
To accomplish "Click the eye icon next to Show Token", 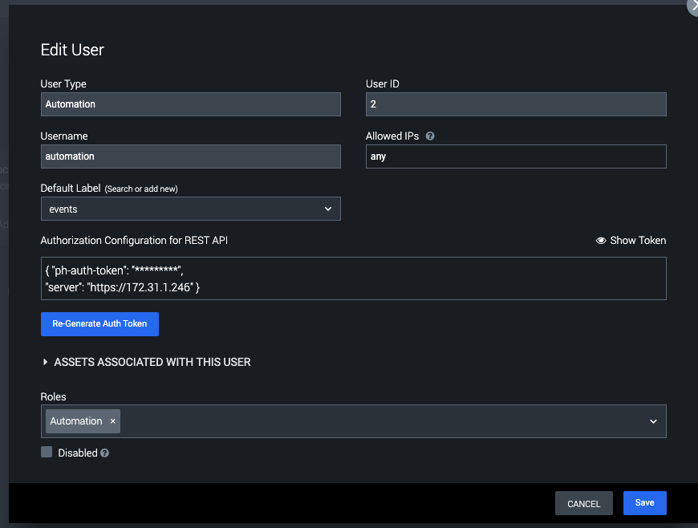I will [x=601, y=240].
